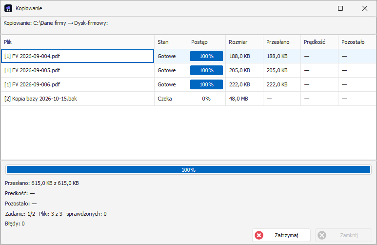Screen dimensions: 377x245
Task: Click the Zatrzymaj button label
Action: 286,235
